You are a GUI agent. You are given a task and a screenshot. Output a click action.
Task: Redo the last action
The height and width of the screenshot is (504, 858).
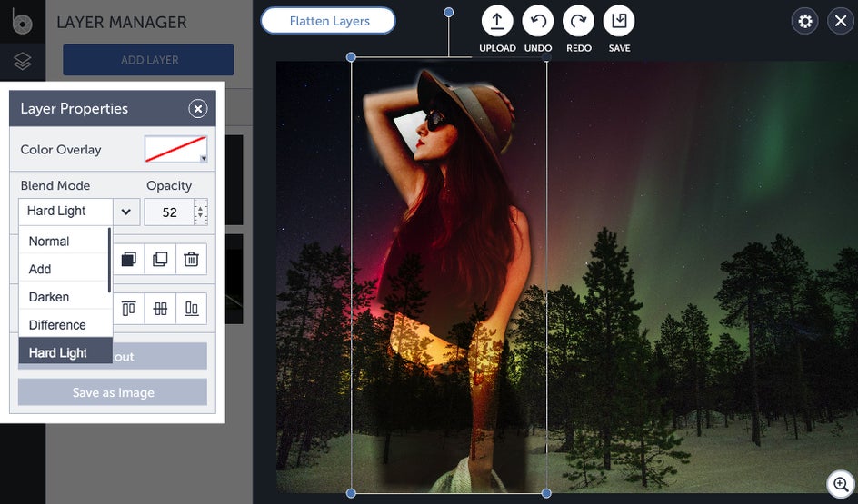578,21
